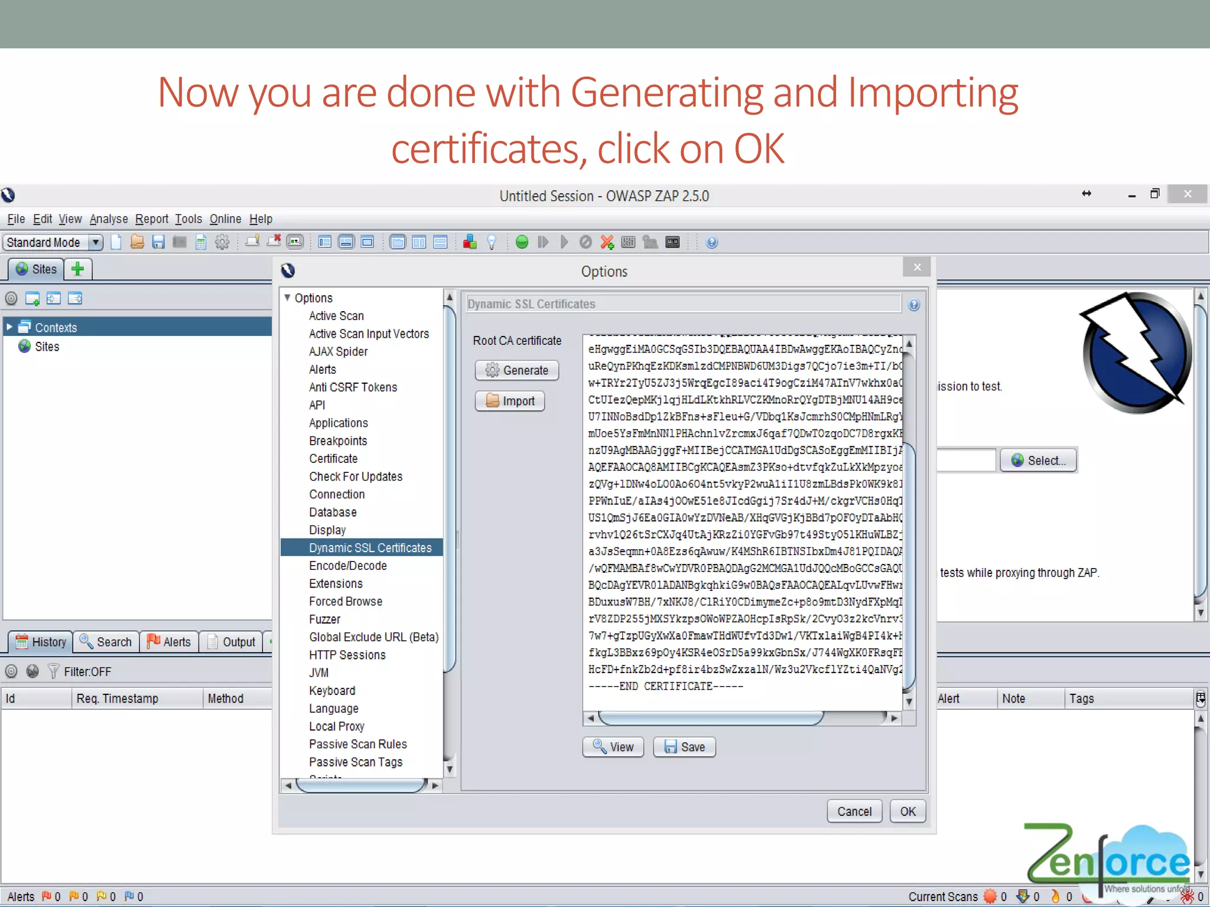Click the Open Session folder icon
Screen dimensions: 1210x907
coord(137,242)
